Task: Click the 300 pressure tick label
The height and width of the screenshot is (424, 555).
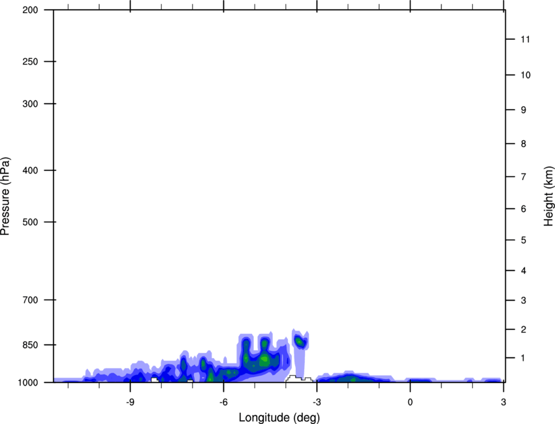Action: (30, 104)
